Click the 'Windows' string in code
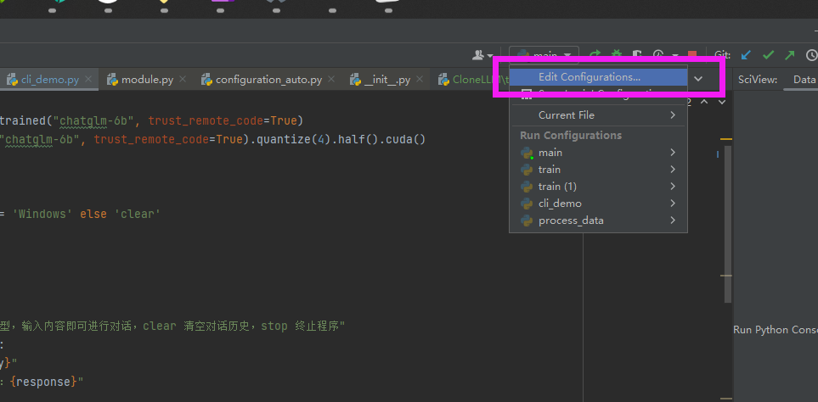Image resolution: width=818 pixels, height=402 pixels. 44,214
